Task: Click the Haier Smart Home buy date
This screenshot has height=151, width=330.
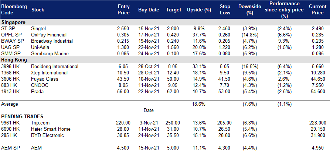Action: point(149,129)
